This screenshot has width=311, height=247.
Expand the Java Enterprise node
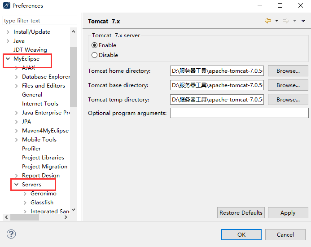[17, 113]
